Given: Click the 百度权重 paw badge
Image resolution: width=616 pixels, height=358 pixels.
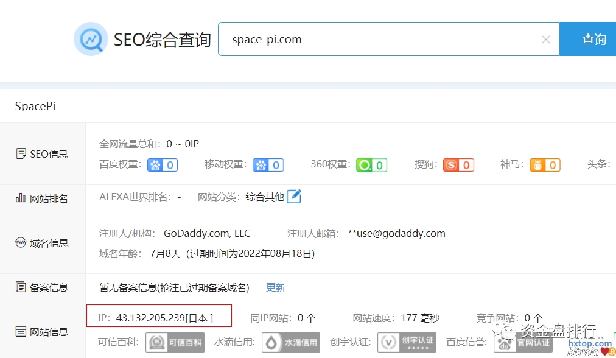Looking at the screenshot, I should pyautogui.click(x=163, y=165).
